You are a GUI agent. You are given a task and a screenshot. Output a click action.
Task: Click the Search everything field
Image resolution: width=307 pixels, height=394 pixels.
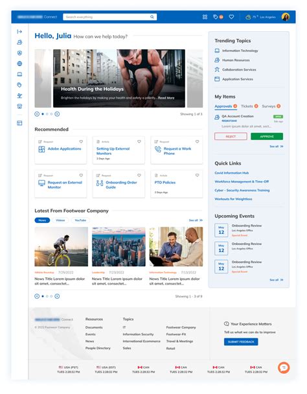tap(110, 17)
